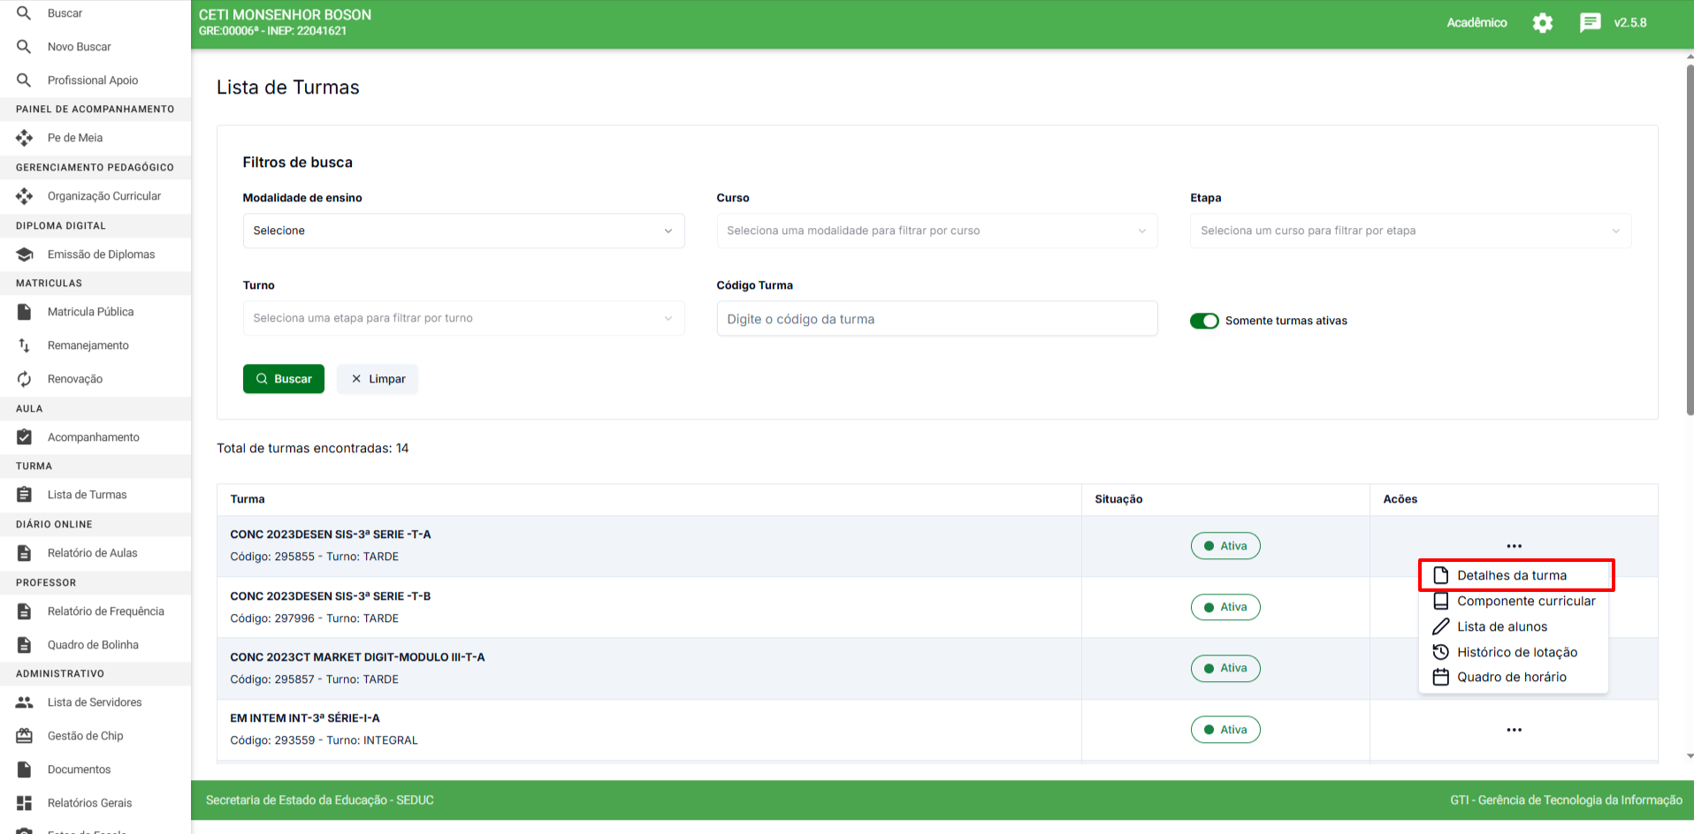
Task: Choose Lista de alunos from menu
Action: (x=1501, y=626)
